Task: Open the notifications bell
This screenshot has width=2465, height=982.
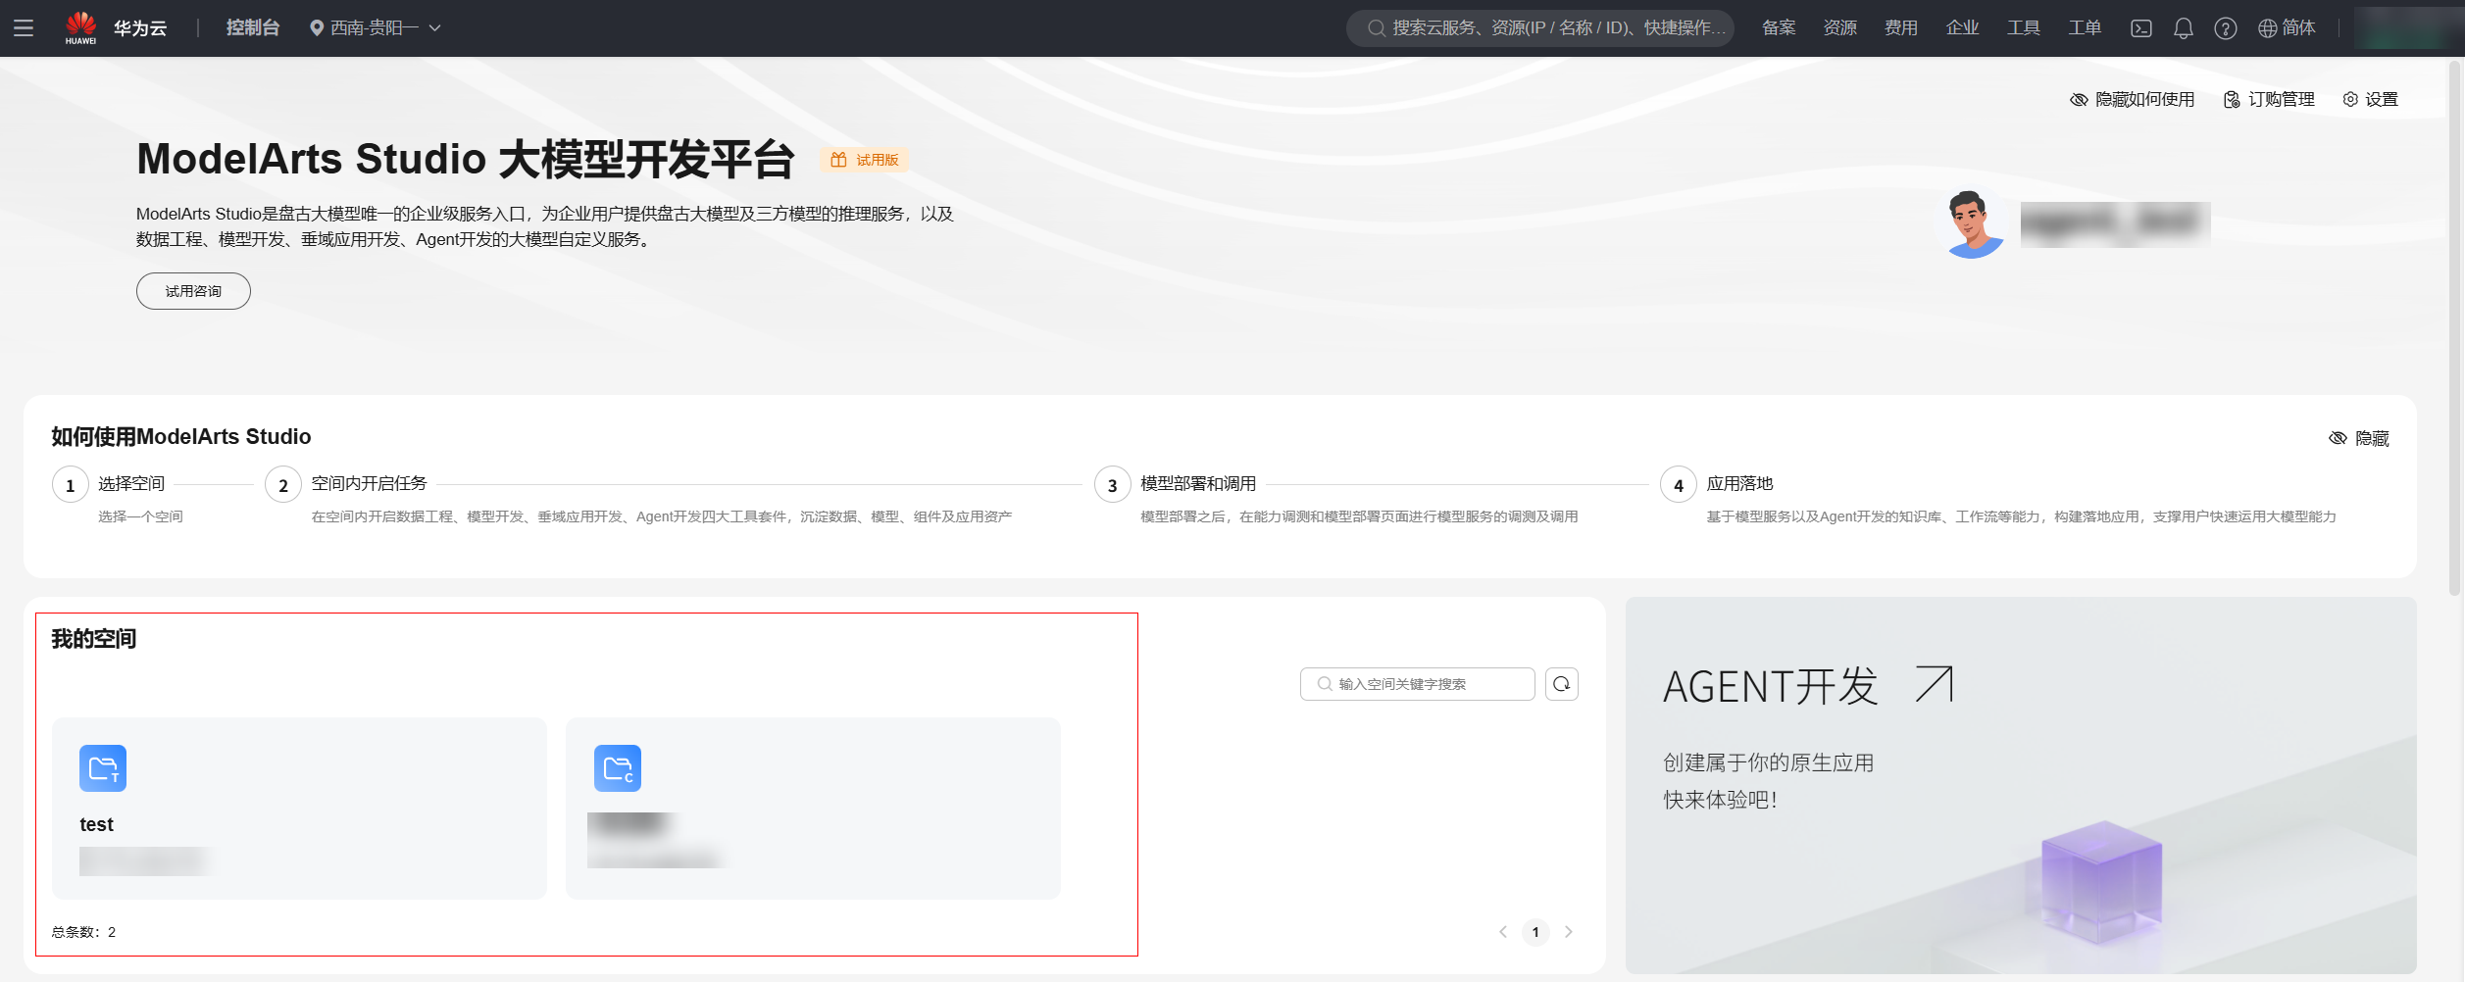Action: pyautogui.click(x=2185, y=27)
